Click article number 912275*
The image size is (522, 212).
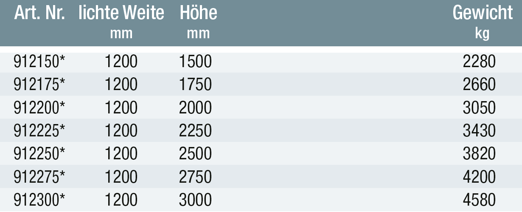click(x=40, y=177)
